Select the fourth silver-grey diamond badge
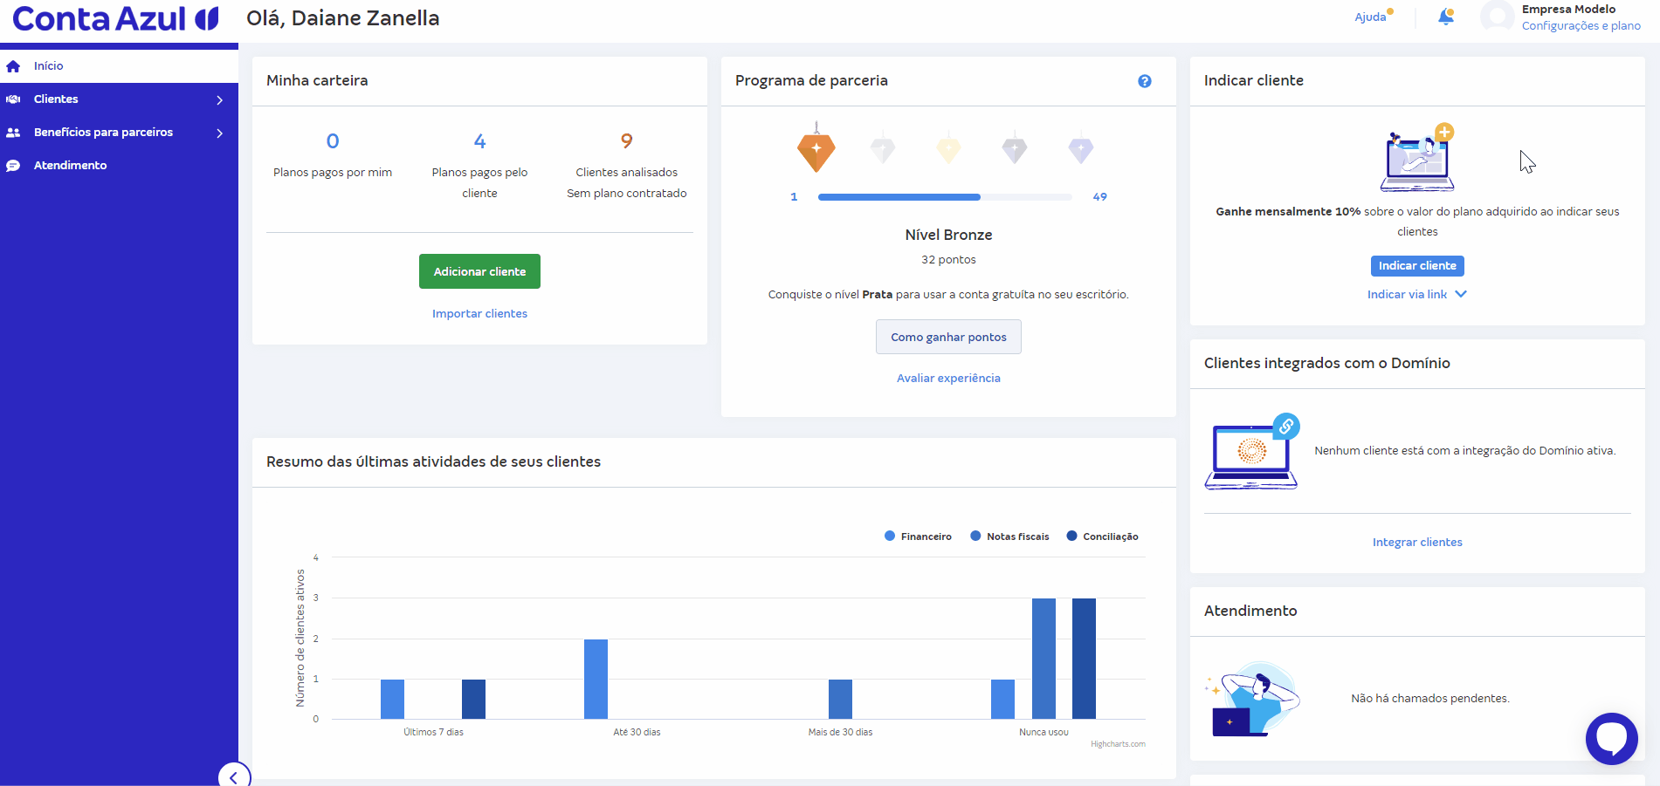The image size is (1660, 786). tap(1015, 148)
